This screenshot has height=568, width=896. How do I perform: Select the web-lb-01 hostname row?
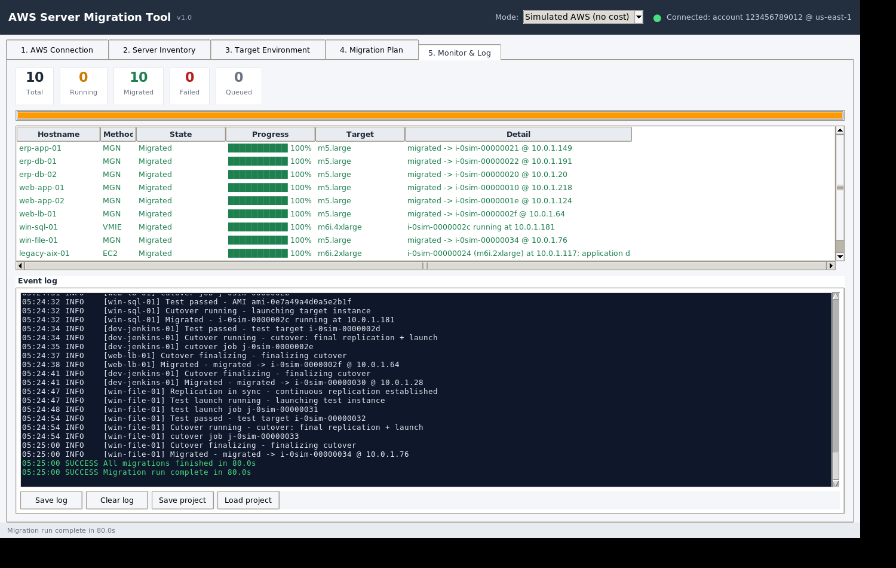click(38, 214)
